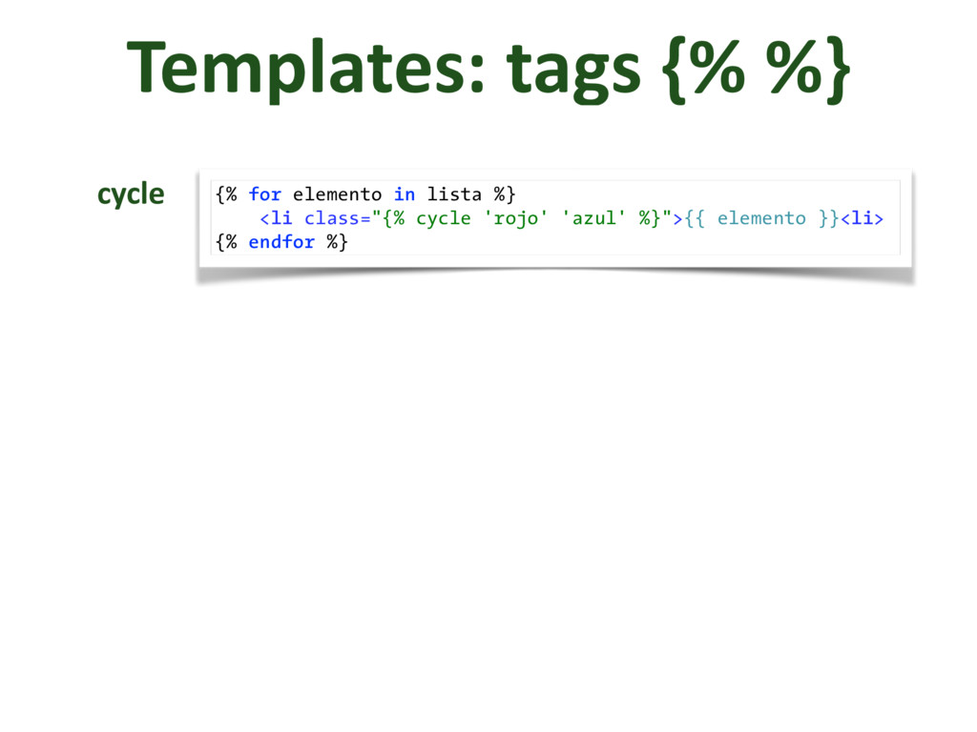Click the closing "%}" after lista
The height and width of the screenshot is (732, 977).
pos(504,194)
